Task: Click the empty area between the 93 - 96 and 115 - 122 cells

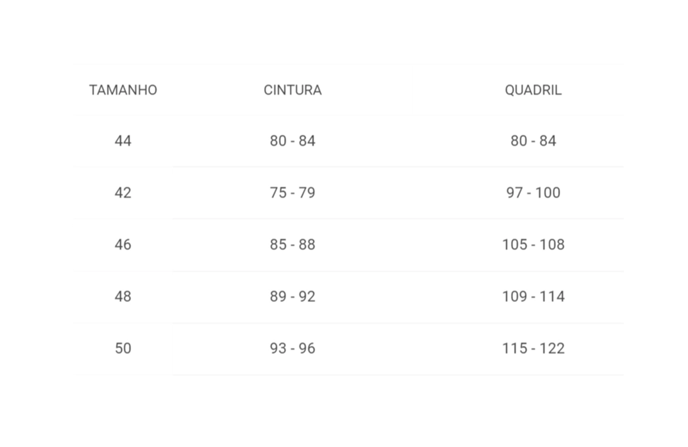Action: tap(409, 348)
